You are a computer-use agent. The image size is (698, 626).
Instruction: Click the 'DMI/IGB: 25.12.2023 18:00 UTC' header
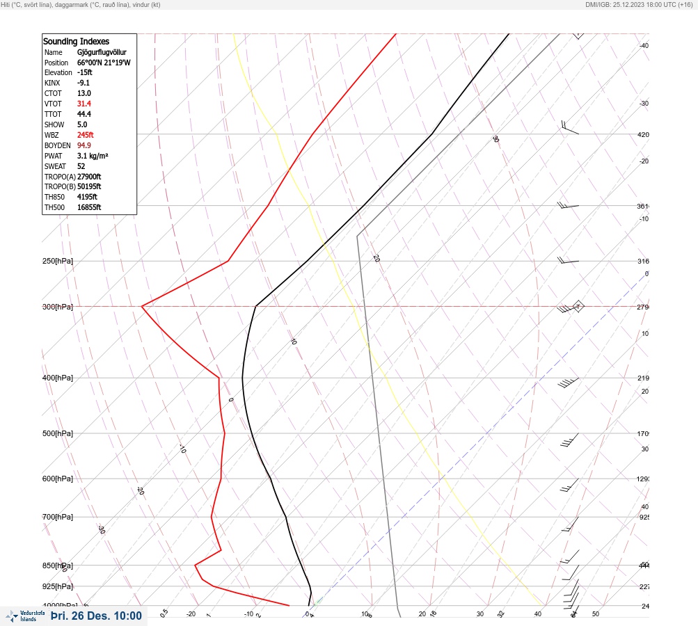639,4
